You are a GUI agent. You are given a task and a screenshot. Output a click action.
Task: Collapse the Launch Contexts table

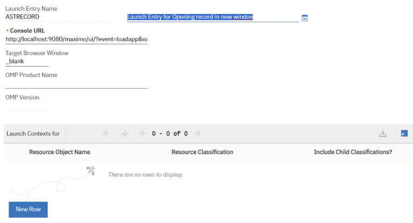(404, 133)
